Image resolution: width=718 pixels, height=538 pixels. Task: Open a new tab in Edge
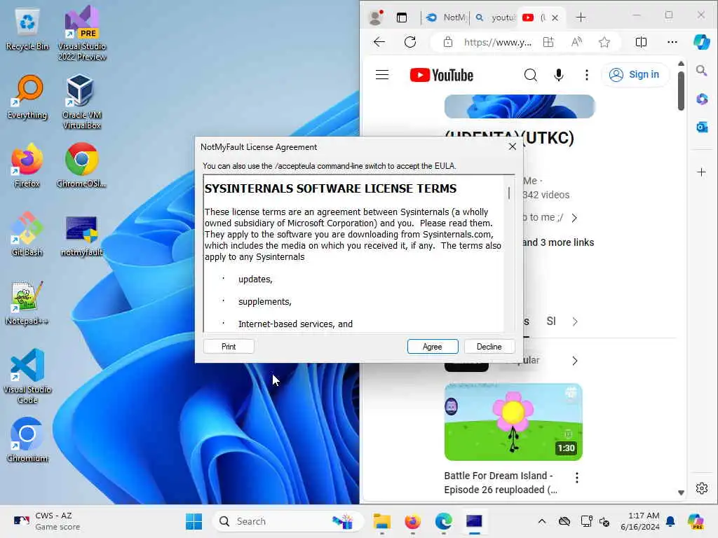[x=581, y=18]
